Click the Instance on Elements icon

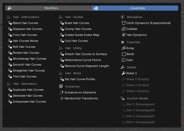62,92
